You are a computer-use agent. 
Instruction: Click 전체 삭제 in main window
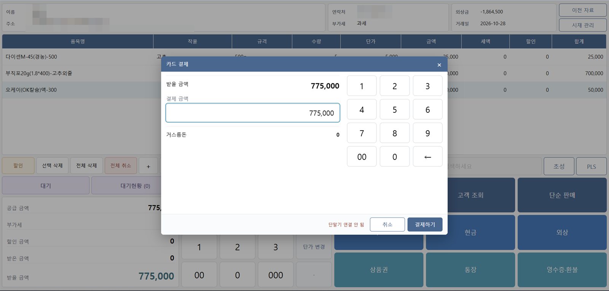(x=86, y=166)
